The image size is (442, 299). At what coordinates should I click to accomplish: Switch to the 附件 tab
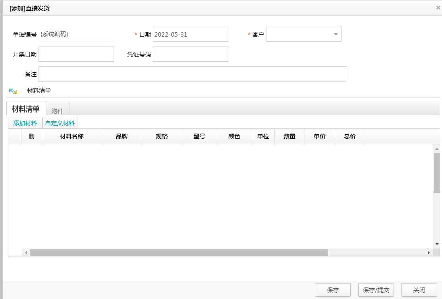coord(58,111)
